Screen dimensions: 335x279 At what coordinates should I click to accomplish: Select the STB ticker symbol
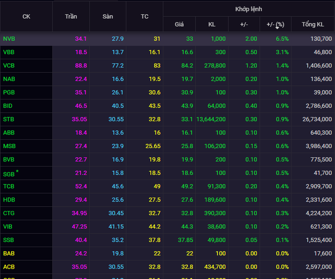[x=9, y=119]
